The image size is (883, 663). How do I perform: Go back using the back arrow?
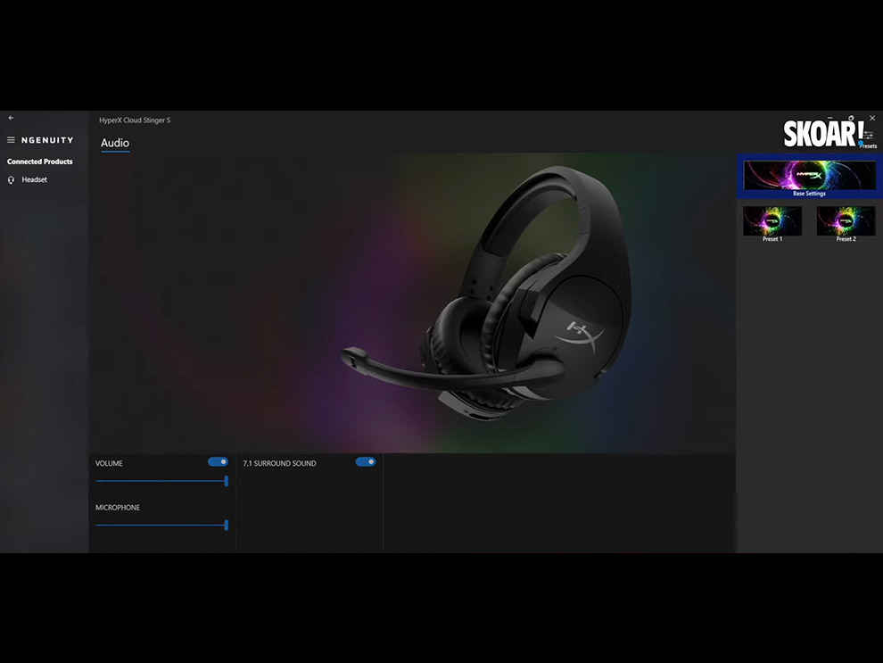pos(11,118)
